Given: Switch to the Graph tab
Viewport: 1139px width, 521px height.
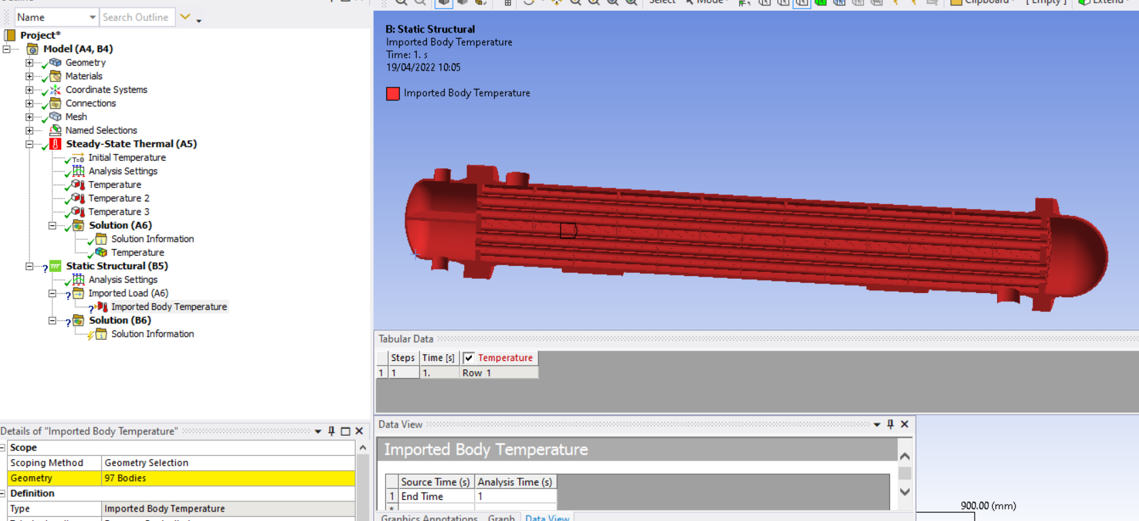Looking at the screenshot, I should click(x=501, y=518).
